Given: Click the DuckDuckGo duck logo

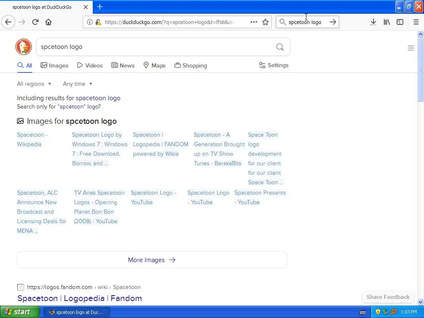Looking at the screenshot, I should (24, 47).
